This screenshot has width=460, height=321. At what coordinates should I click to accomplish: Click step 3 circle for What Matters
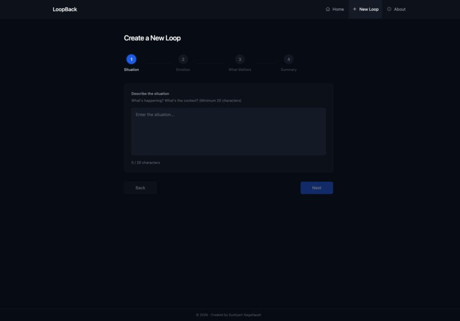pyautogui.click(x=240, y=59)
